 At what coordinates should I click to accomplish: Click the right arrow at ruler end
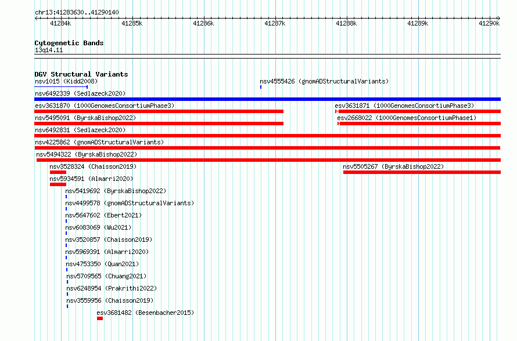pos(499,19)
